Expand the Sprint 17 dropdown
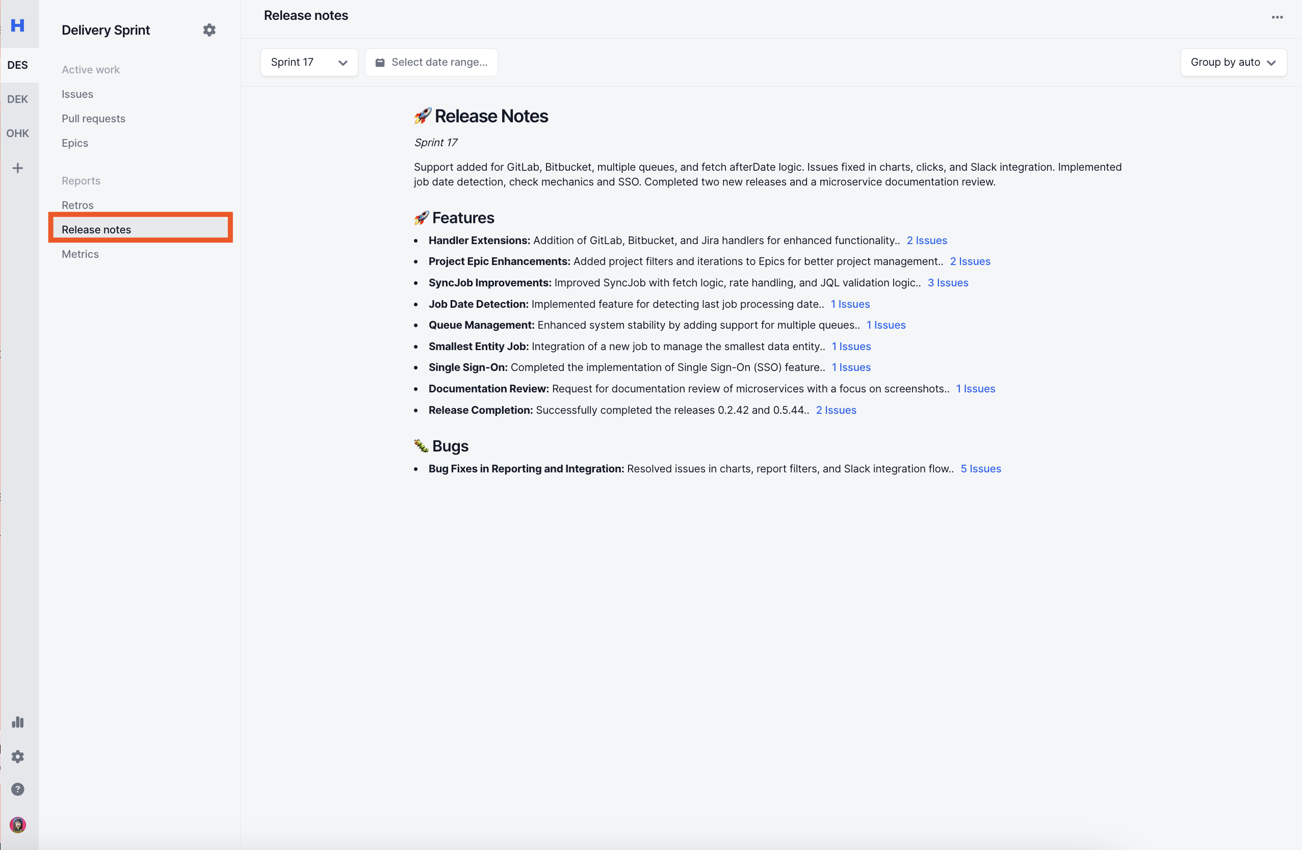This screenshot has height=850, width=1302. [309, 62]
